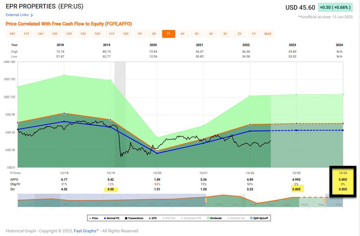Click the Transactions black square legend icon
The height and width of the screenshot is (236, 360).
point(126,218)
